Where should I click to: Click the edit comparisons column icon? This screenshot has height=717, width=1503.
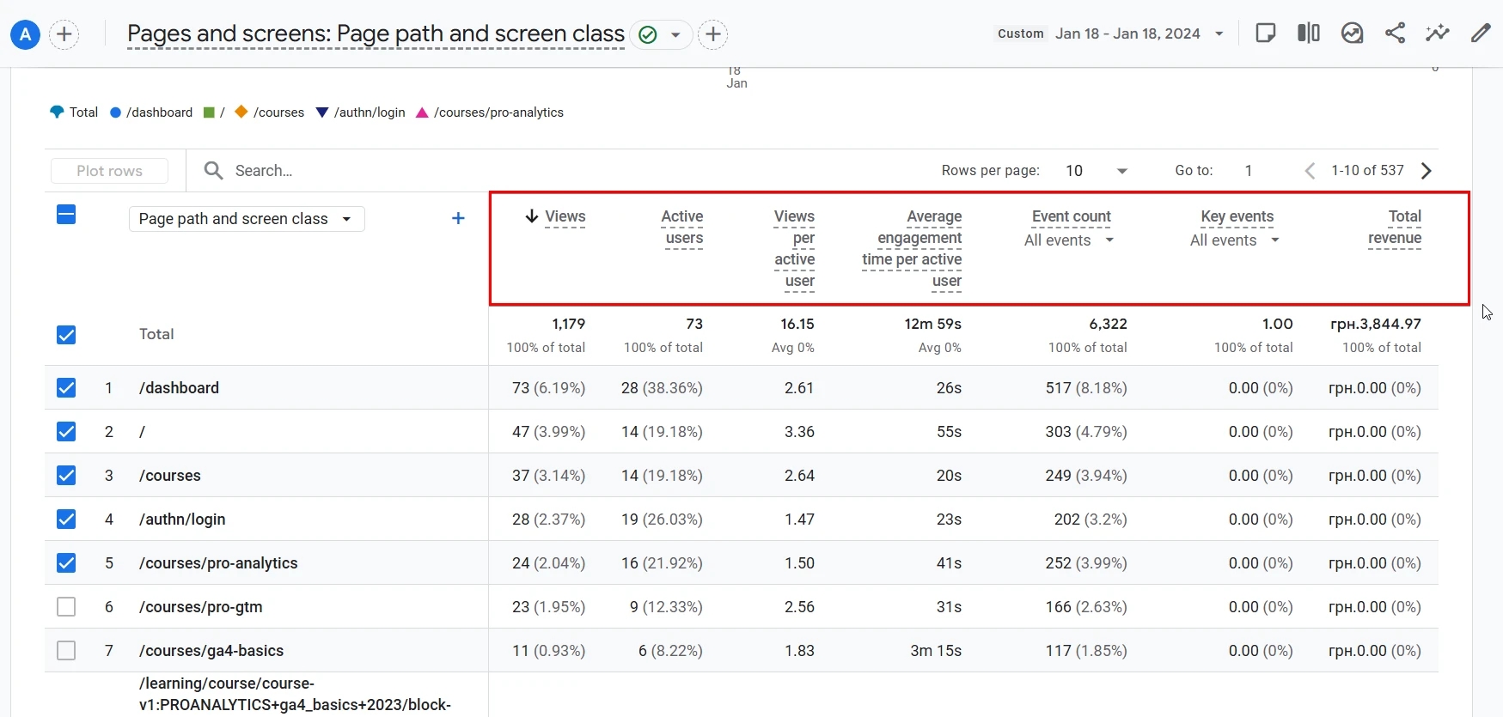pyautogui.click(x=1309, y=33)
